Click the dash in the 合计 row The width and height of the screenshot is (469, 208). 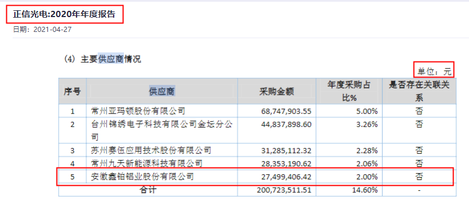pyautogui.click(x=419, y=190)
